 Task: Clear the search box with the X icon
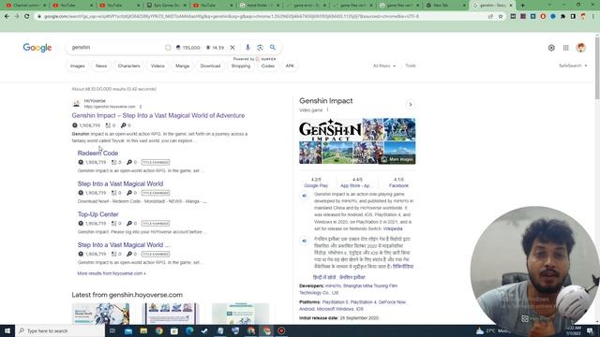(232, 48)
